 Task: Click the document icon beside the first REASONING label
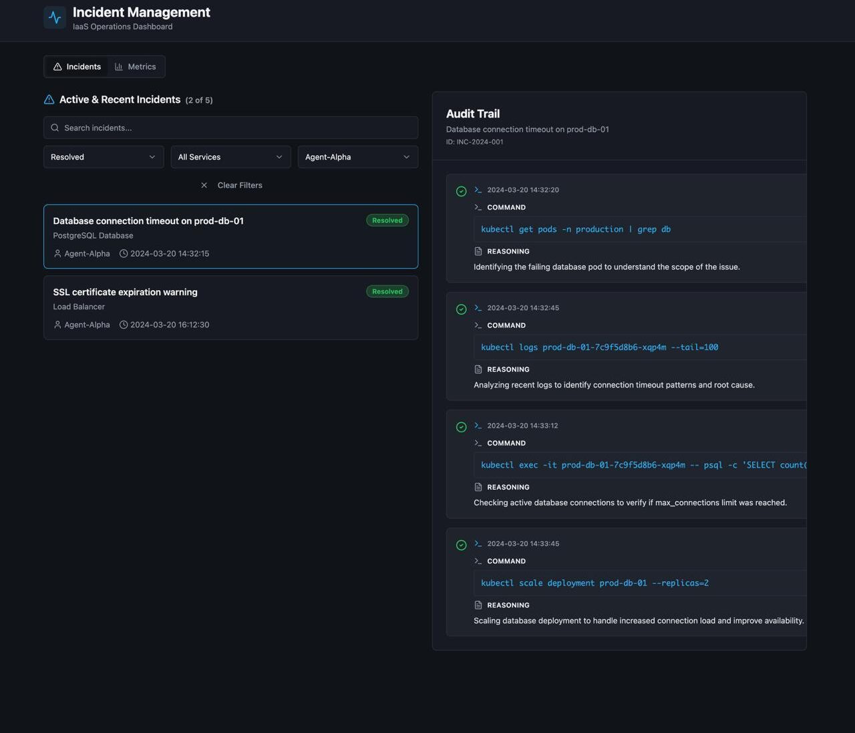(x=478, y=251)
